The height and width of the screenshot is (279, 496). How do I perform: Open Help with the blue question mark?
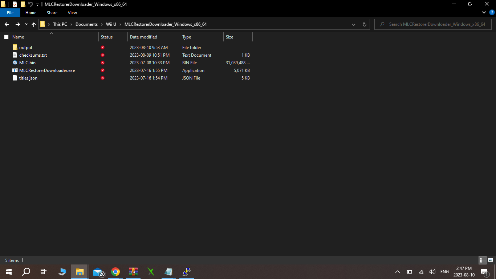[492, 12]
